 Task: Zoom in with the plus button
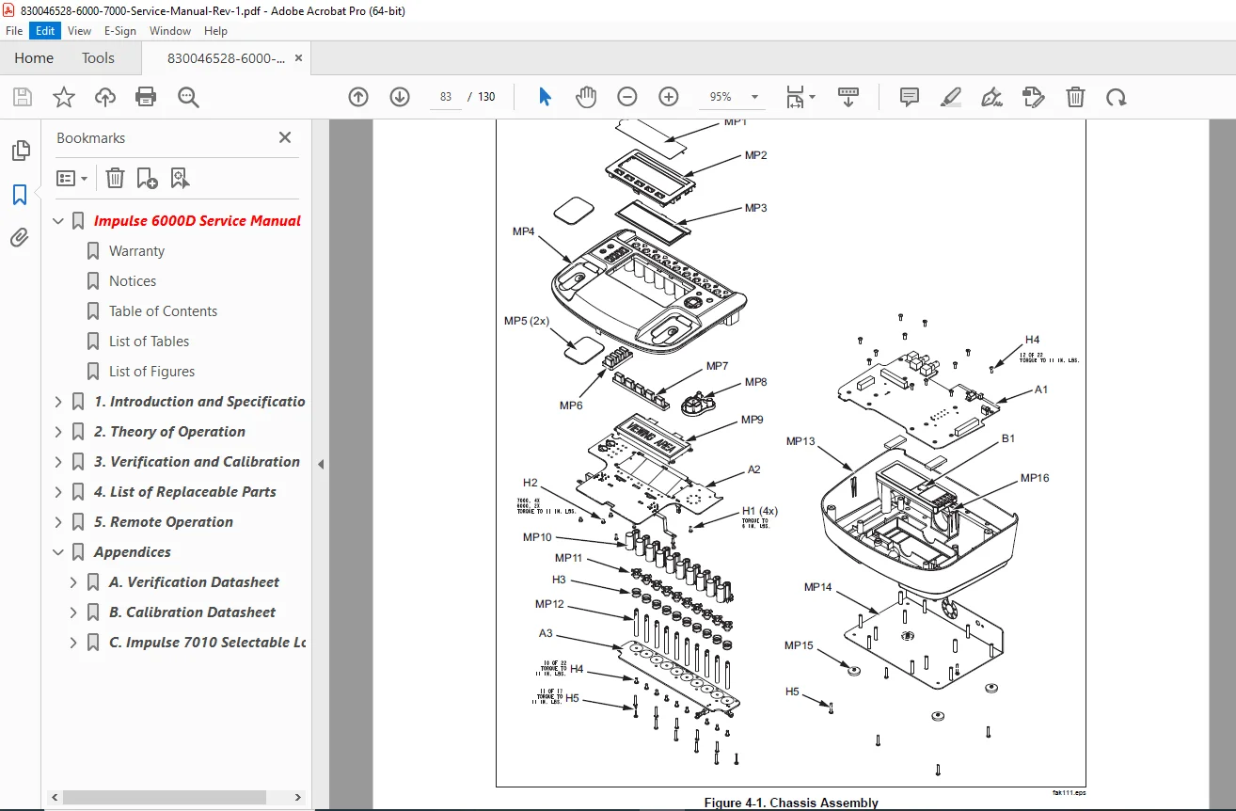tap(669, 97)
